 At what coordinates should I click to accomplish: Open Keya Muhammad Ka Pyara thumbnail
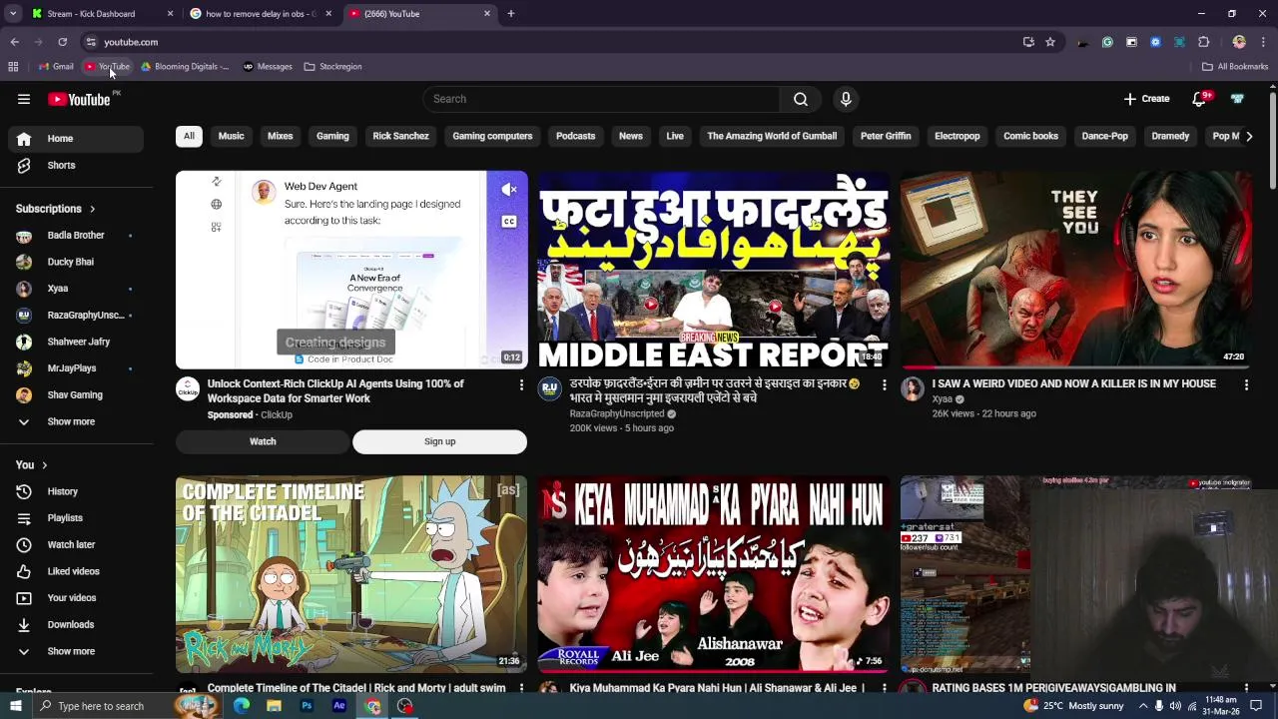(x=714, y=574)
